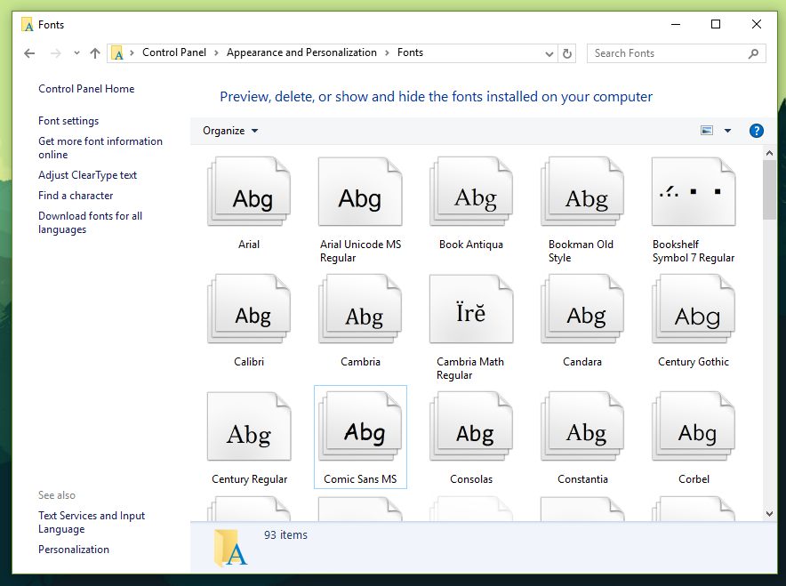Click the Fonts breadcrumb
This screenshot has width=786, height=586.
tap(410, 52)
